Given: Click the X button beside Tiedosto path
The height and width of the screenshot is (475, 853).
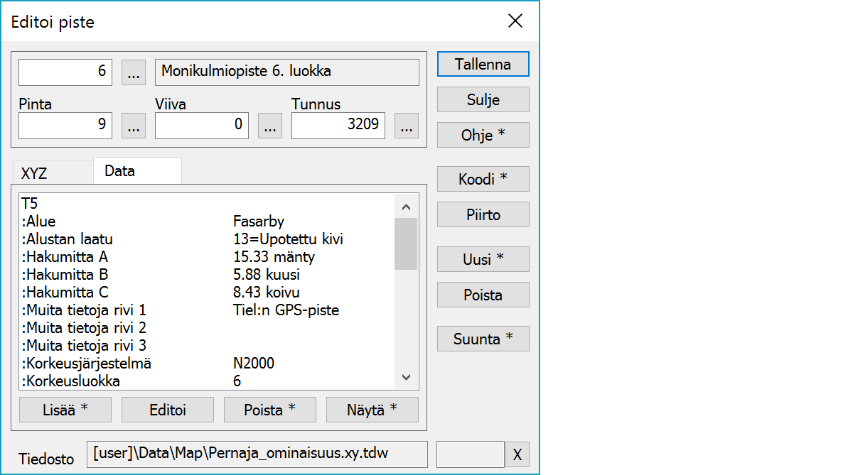Looking at the screenshot, I should point(517,454).
